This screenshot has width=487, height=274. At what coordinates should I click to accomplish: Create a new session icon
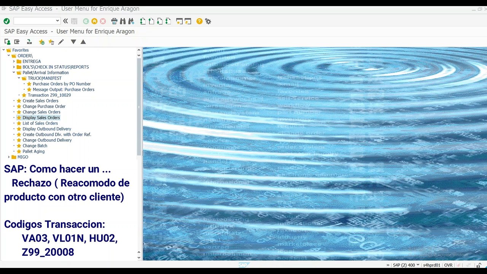click(179, 21)
